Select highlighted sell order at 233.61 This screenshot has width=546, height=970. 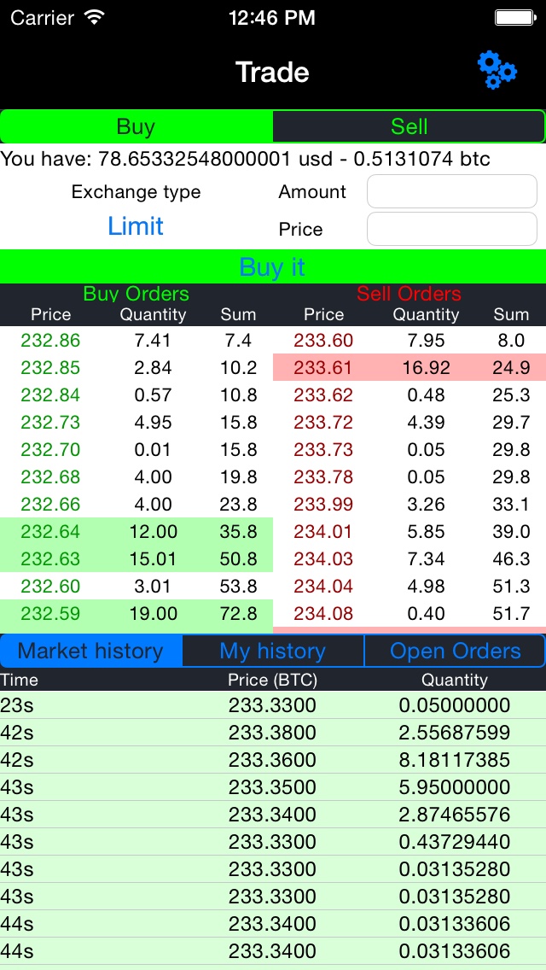(409, 368)
